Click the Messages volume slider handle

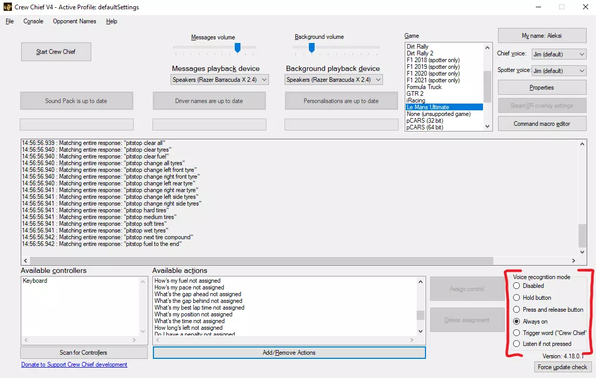(237, 48)
